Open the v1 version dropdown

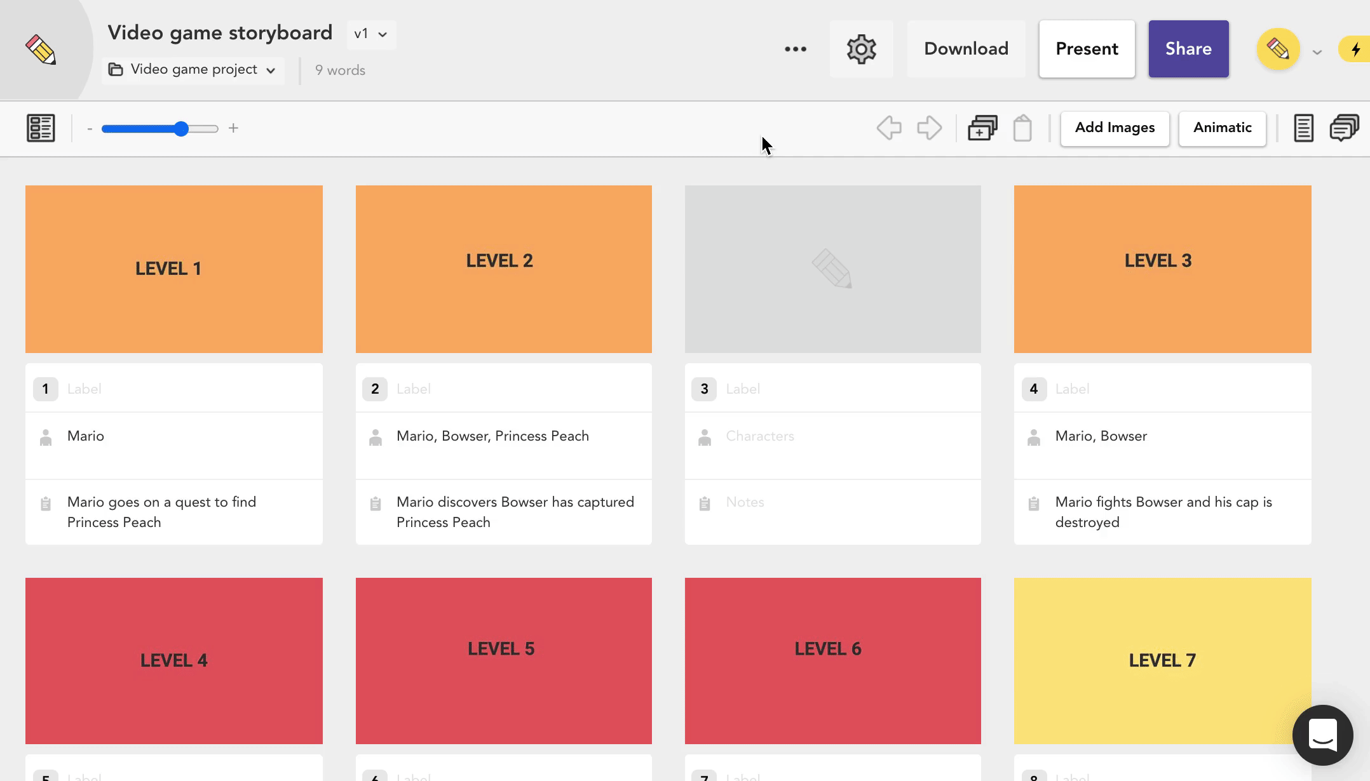tap(371, 34)
